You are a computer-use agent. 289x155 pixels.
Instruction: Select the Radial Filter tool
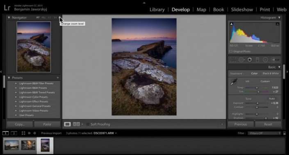tap(265, 60)
